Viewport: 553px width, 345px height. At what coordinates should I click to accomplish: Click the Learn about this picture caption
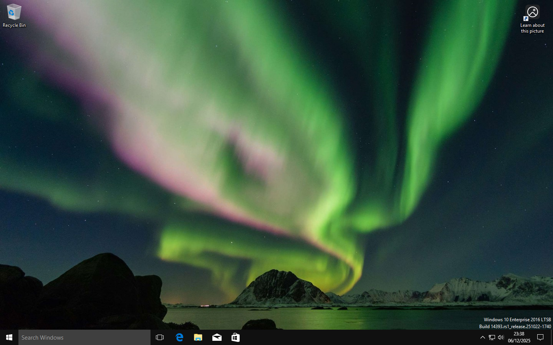click(x=532, y=28)
